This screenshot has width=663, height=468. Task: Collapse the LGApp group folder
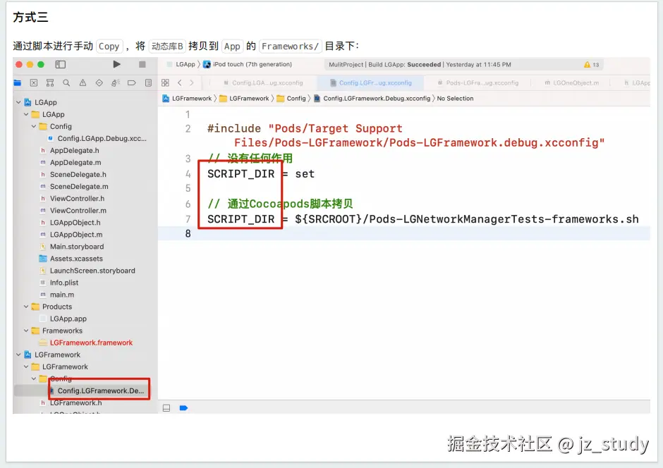[26, 114]
